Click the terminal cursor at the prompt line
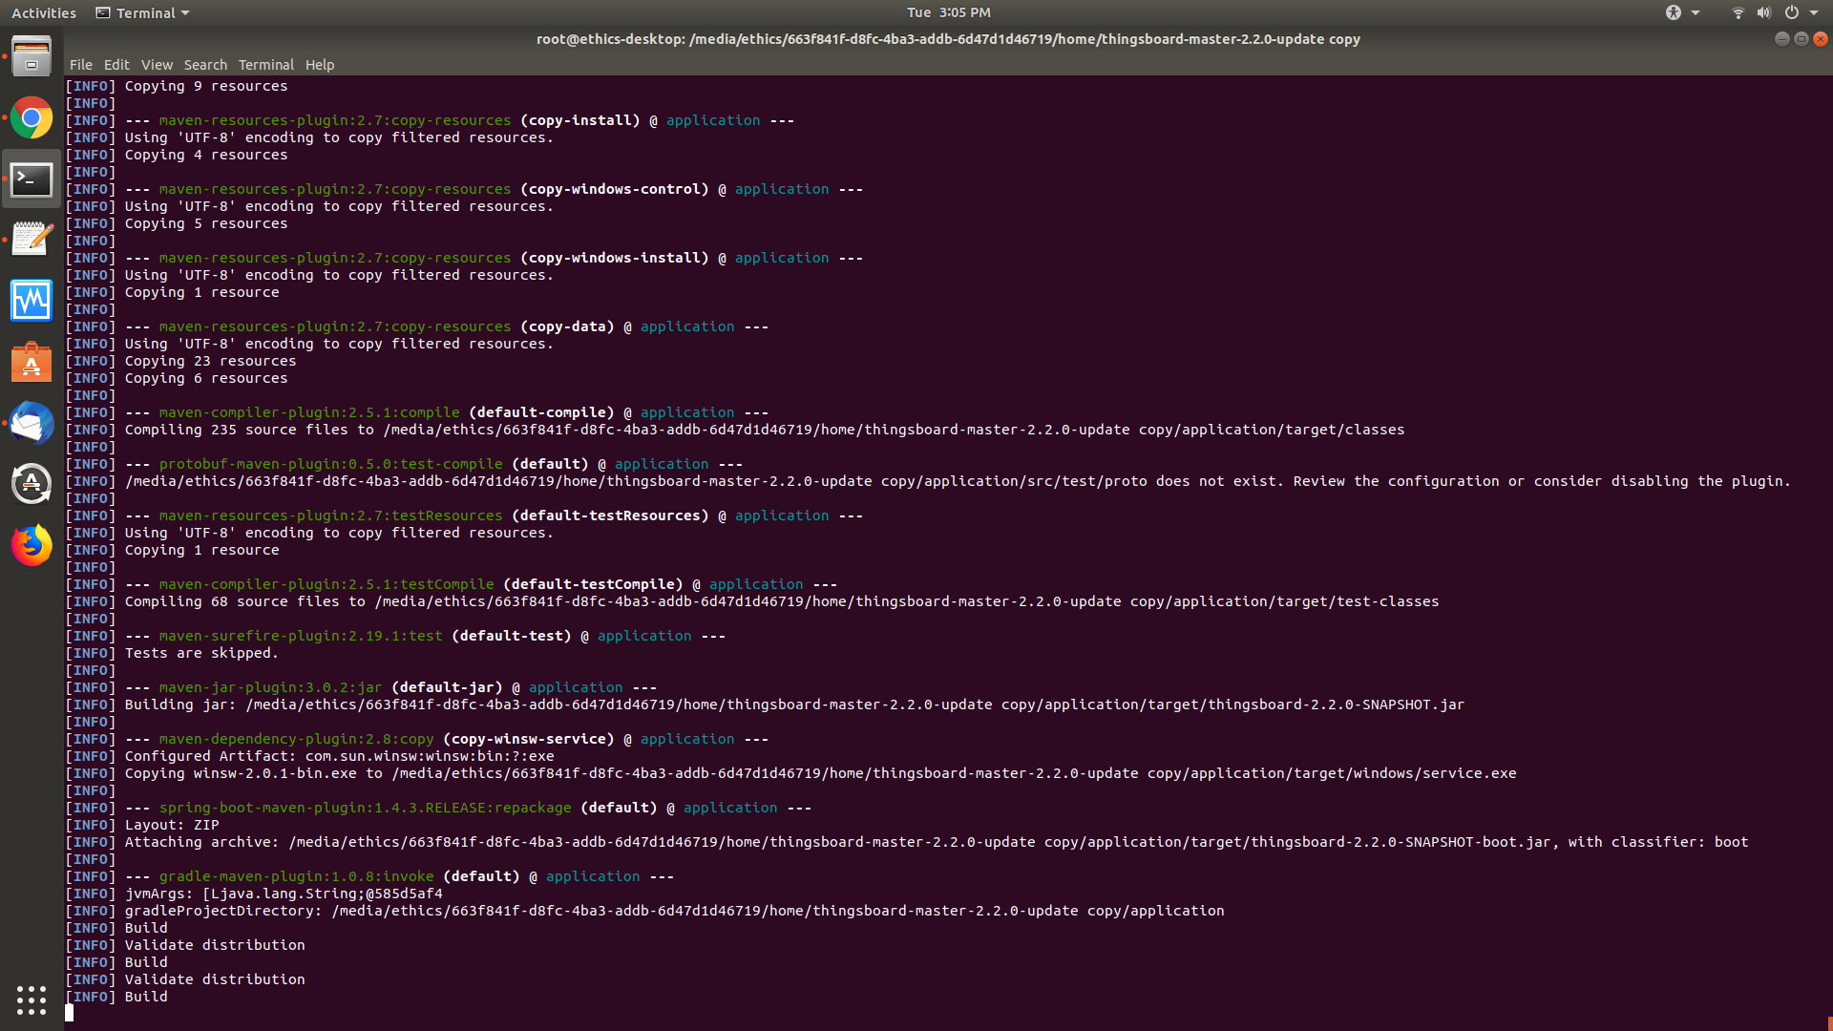 69,1013
